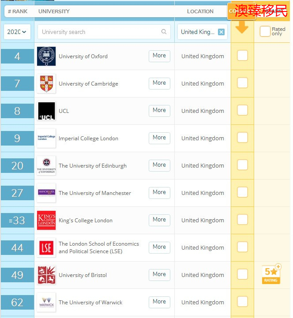Open More for UCL
The width and height of the screenshot is (293, 318).
click(159, 111)
